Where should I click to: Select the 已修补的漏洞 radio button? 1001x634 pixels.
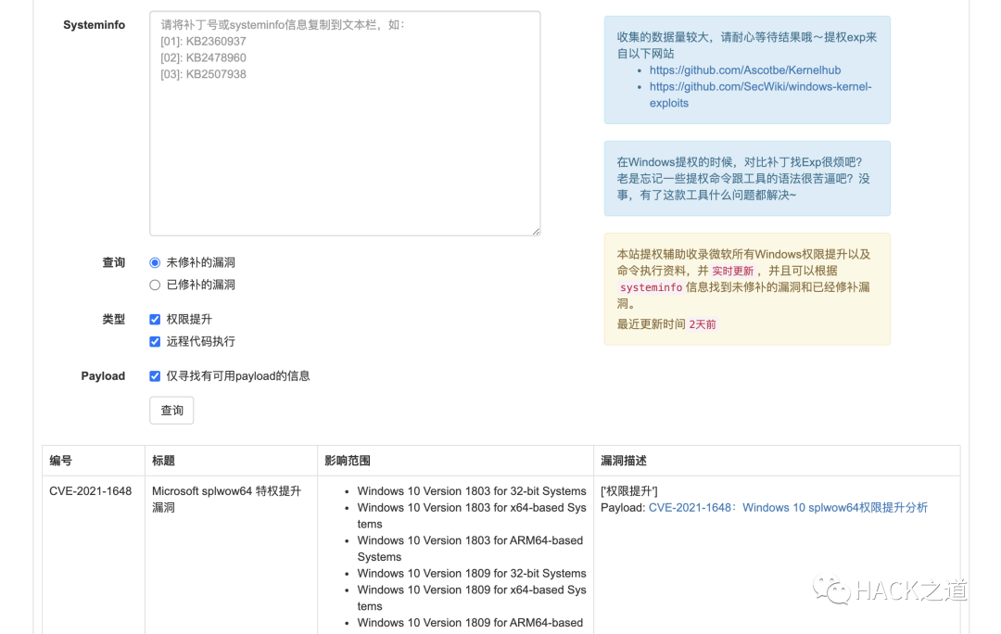[155, 285]
